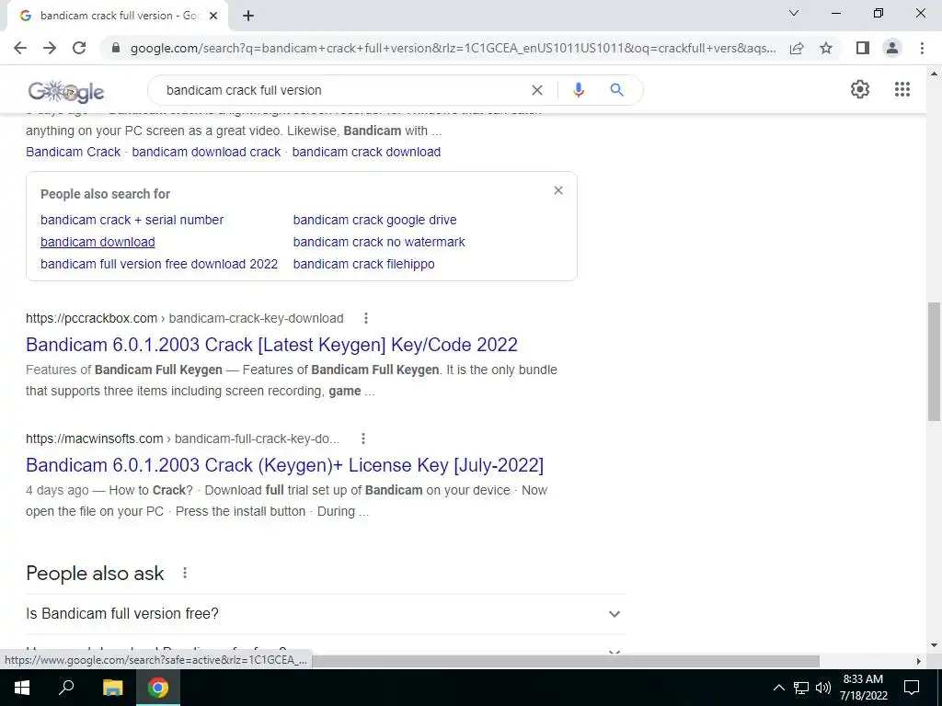Open a new browser tab
This screenshot has width=942, height=706.
[x=248, y=16]
